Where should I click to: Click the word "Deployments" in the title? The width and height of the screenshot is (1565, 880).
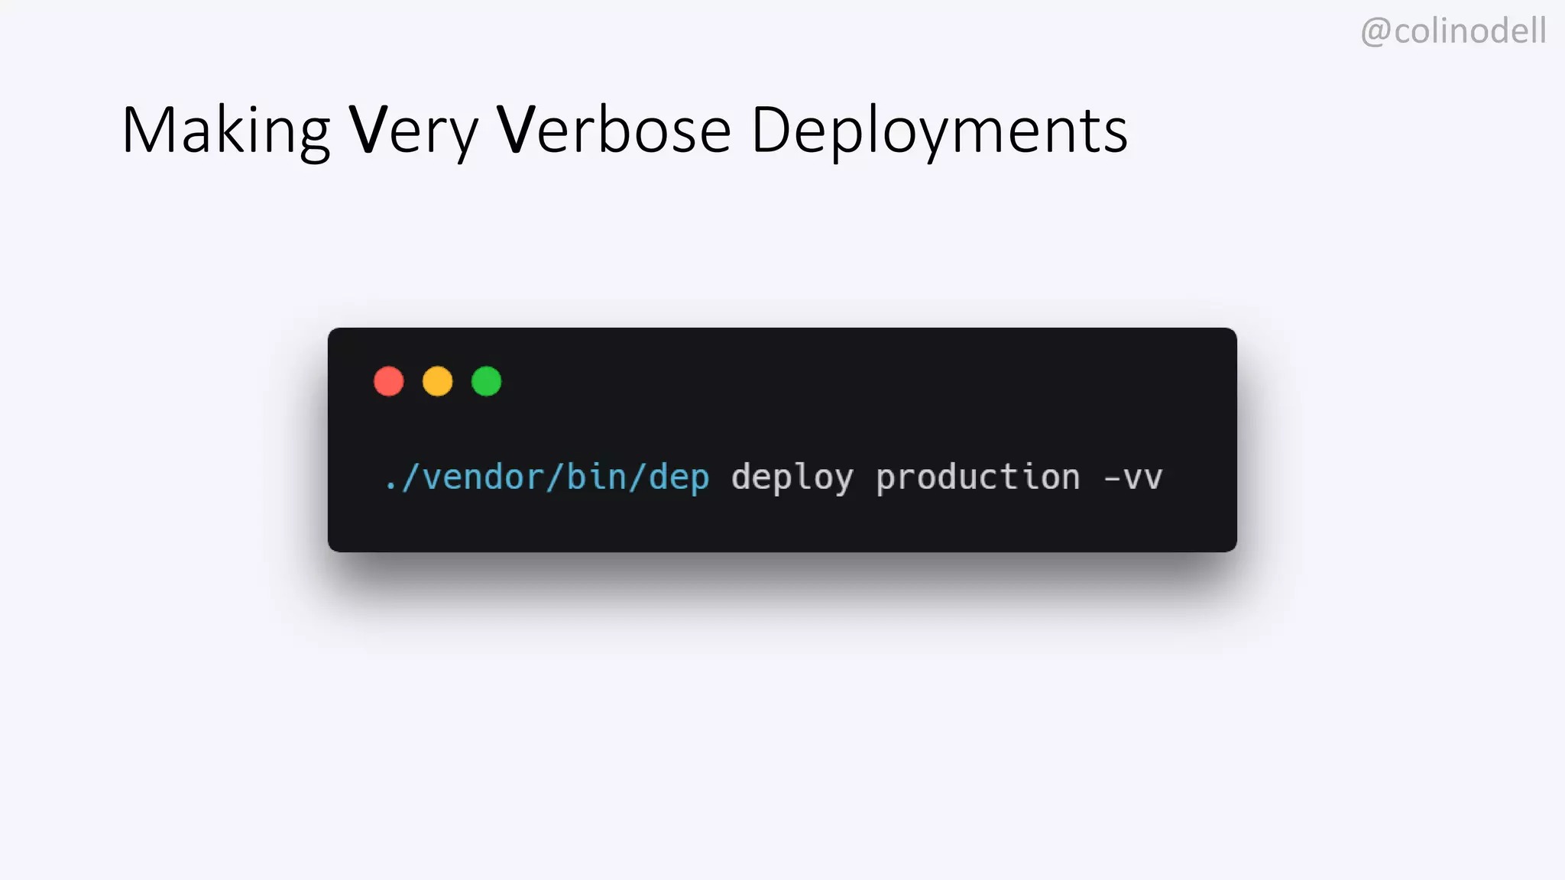[939, 131]
